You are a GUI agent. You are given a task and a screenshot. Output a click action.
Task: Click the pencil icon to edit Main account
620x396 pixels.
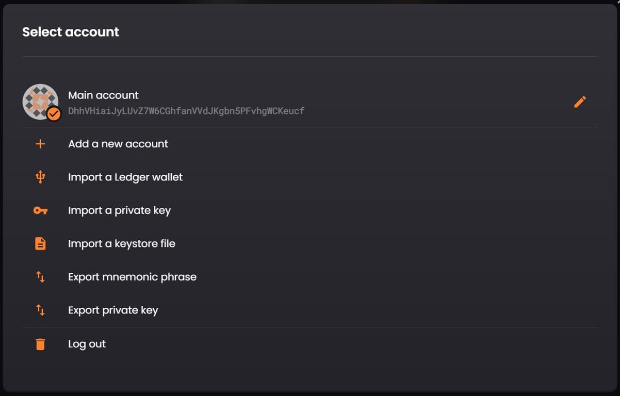(x=580, y=102)
